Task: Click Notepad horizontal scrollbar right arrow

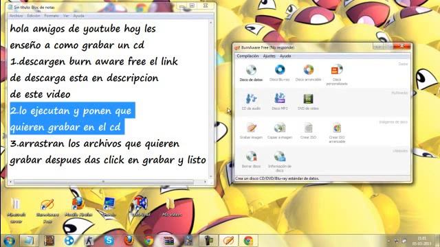Action: [x=205, y=182]
